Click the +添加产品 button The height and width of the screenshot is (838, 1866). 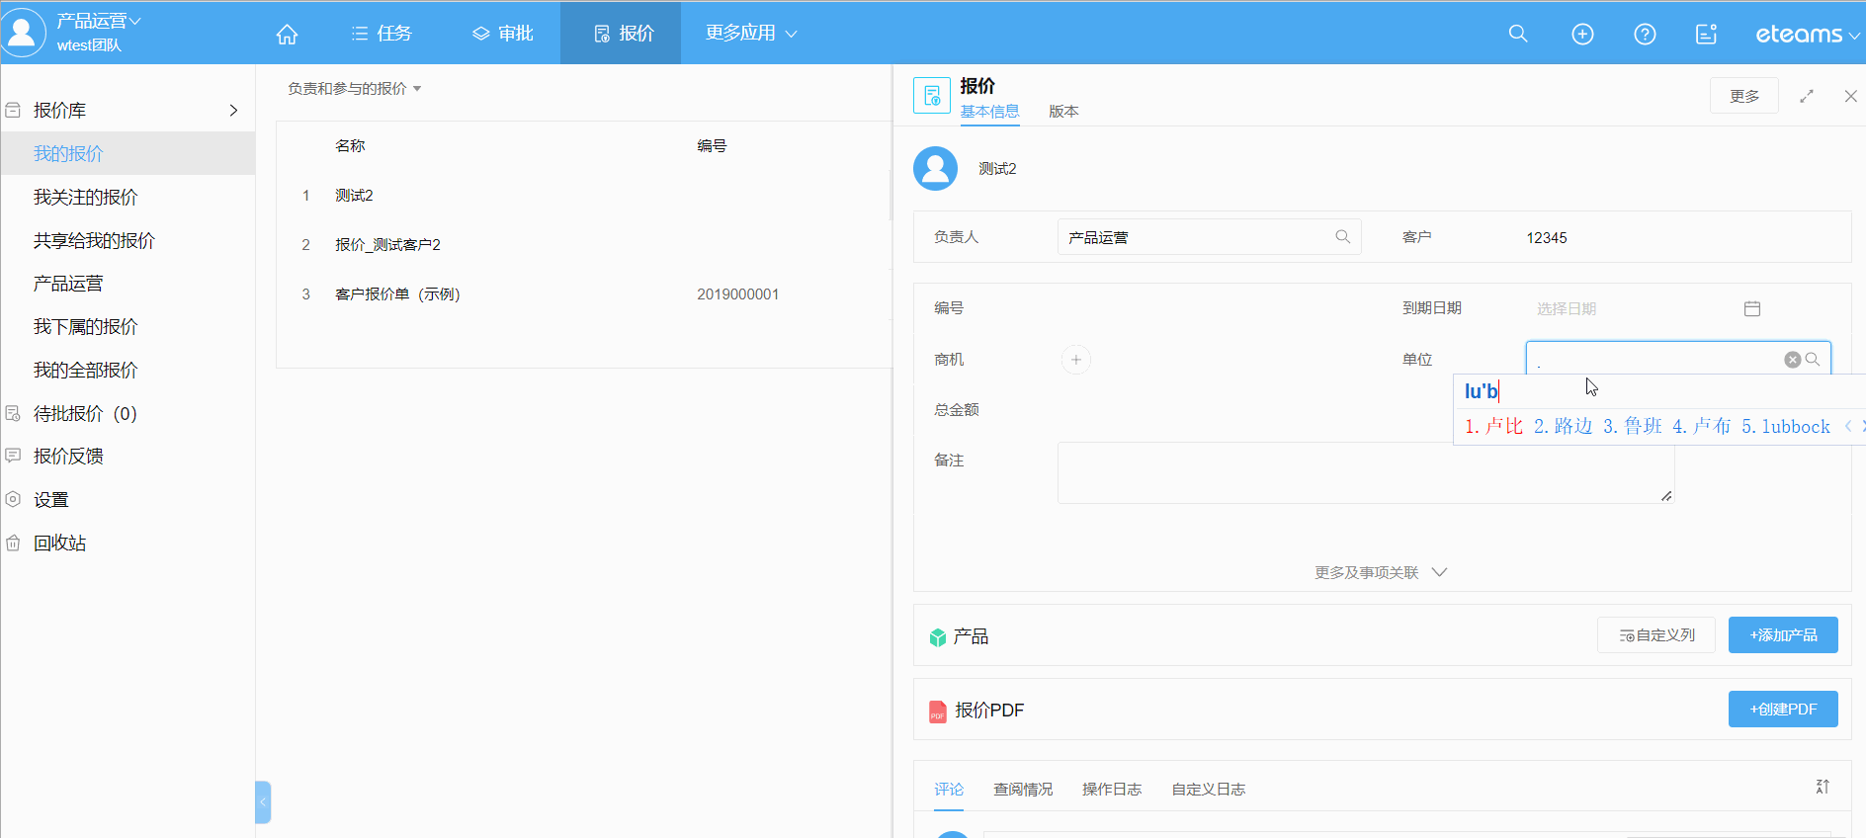(1782, 635)
